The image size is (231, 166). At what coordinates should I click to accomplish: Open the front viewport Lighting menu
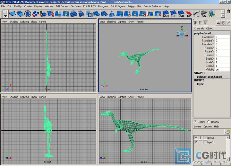pyautogui.click(x=24, y=97)
